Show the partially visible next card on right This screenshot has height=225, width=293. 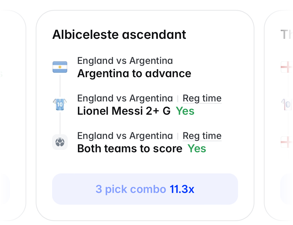pos(278,115)
